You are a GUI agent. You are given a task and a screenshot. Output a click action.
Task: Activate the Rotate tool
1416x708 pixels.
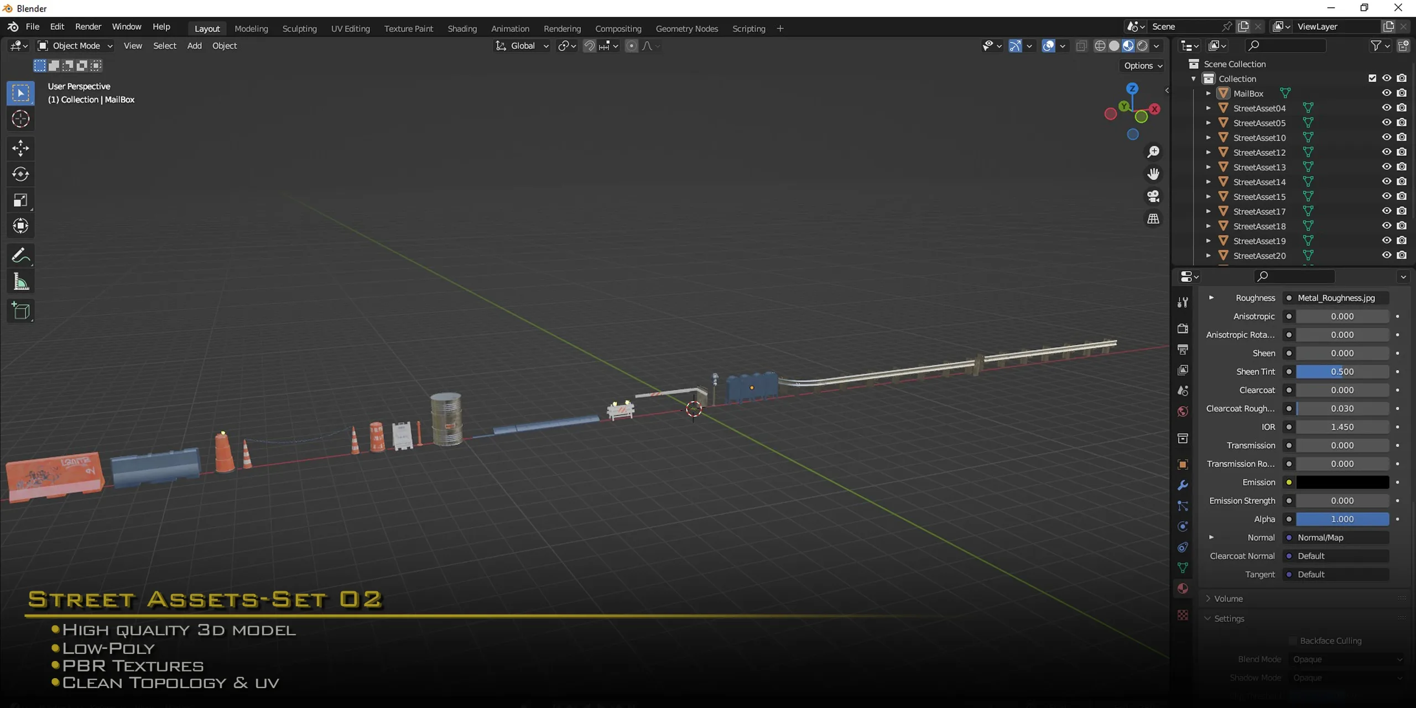point(20,174)
